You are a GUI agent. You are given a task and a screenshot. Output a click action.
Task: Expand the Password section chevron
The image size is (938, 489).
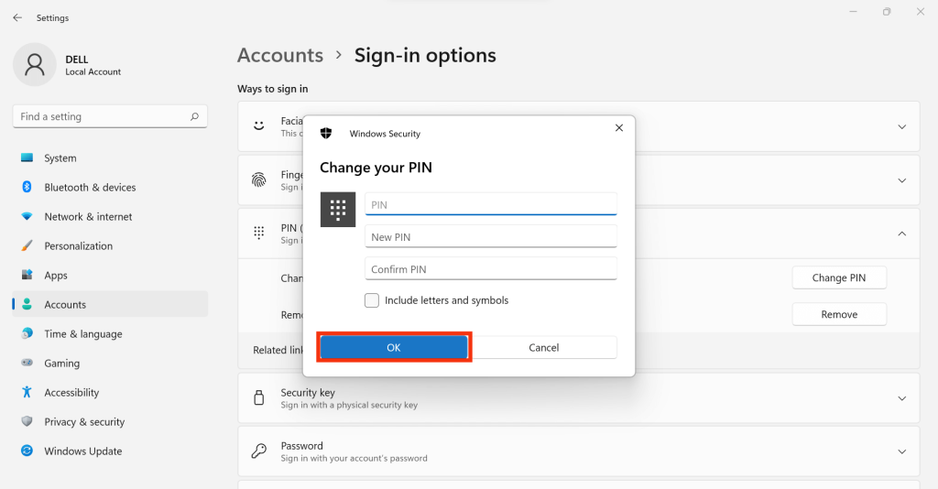click(901, 452)
